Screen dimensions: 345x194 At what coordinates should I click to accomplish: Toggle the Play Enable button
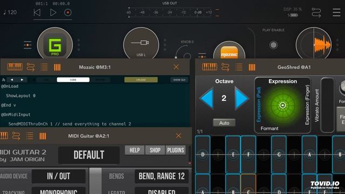pyautogui.click(x=273, y=45)
